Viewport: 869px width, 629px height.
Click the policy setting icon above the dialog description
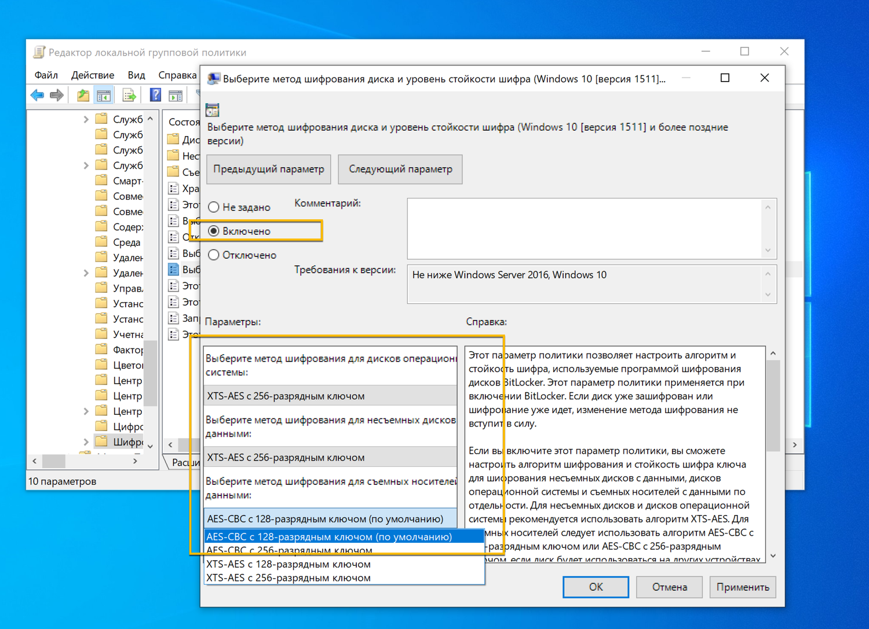coord(213,110)
